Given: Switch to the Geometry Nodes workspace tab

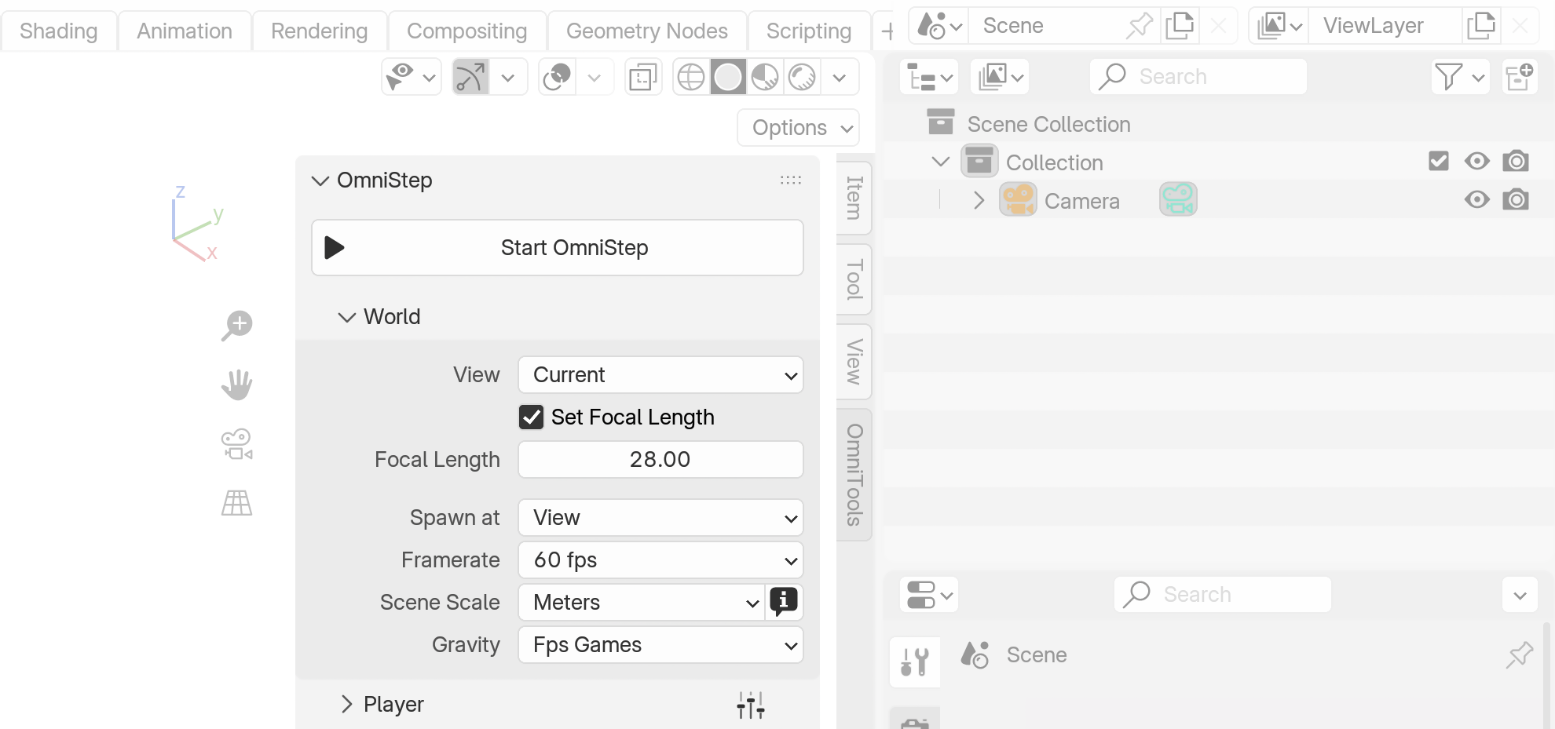Looking at the screenshot, I should tap(646, 31).
